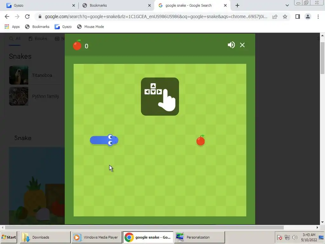Close the Bookmarks tab
This screenshot has height=244, width=325.
149,6
